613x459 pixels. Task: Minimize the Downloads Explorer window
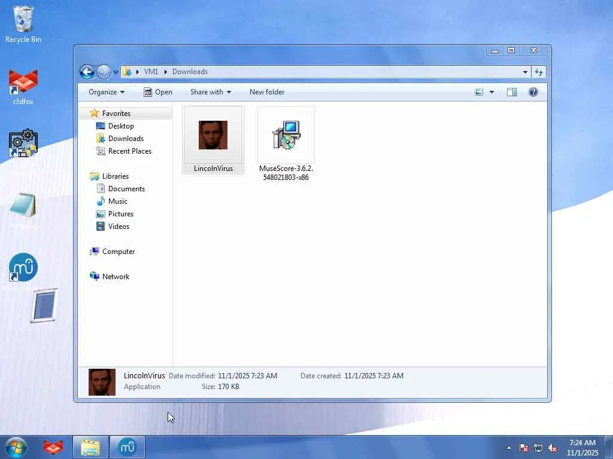pyautogui.click(x=495, y=50)
